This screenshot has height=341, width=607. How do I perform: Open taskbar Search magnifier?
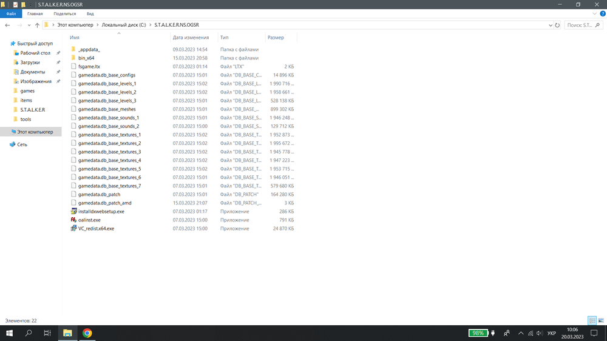coord(29,333)
